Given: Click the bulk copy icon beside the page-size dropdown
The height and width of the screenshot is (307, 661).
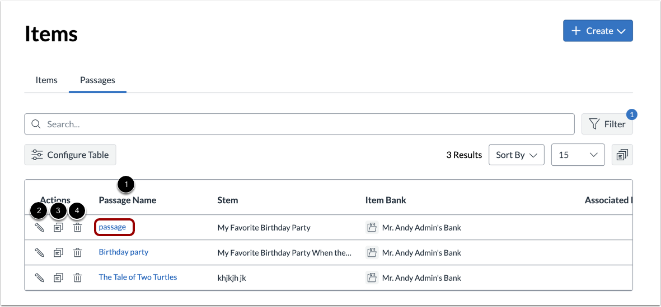Looking at the screenshot, I should [622, 155].
